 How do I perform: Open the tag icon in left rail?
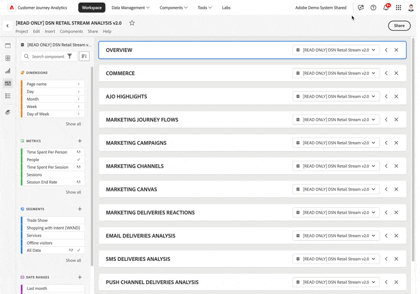[8, 112]
